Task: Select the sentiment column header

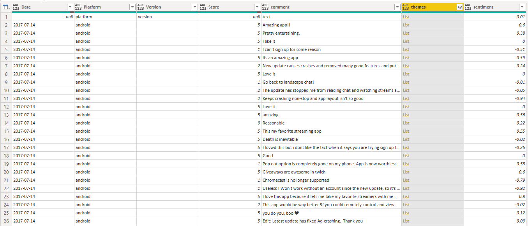Action: click(495, 7)
